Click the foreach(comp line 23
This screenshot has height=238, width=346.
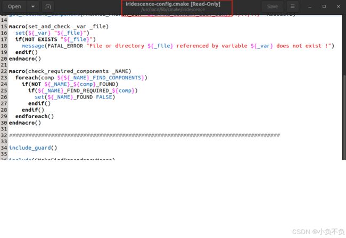[x=81, y=78]
